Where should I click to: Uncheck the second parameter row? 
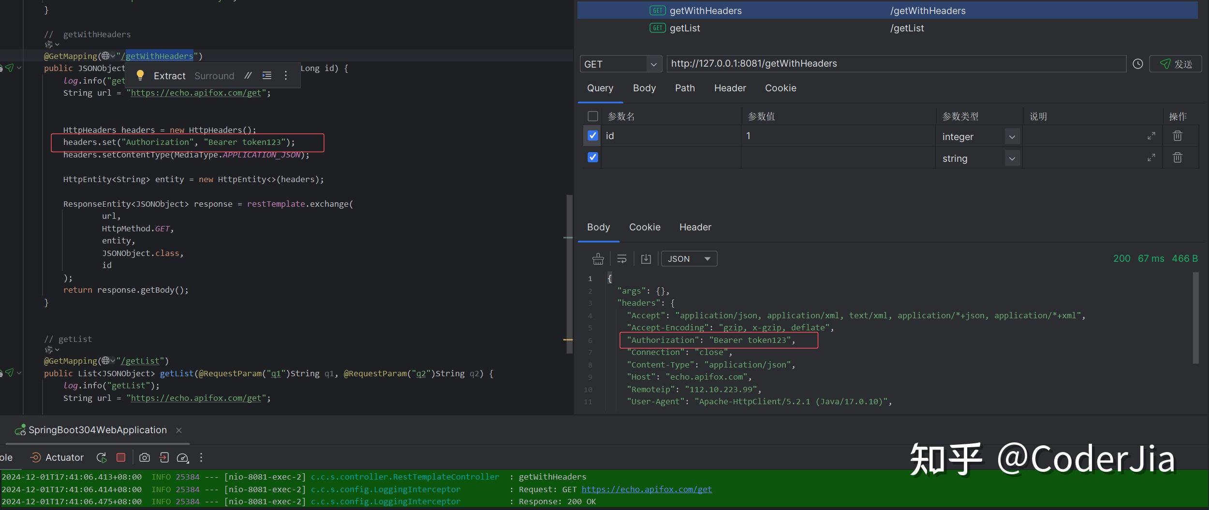[591, 157]
